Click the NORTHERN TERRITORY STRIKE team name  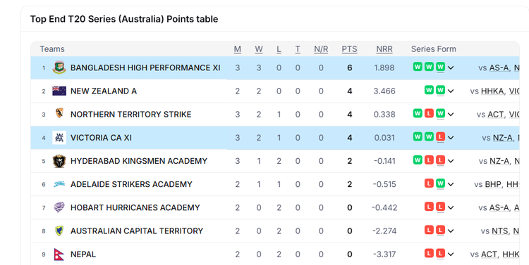131,115
